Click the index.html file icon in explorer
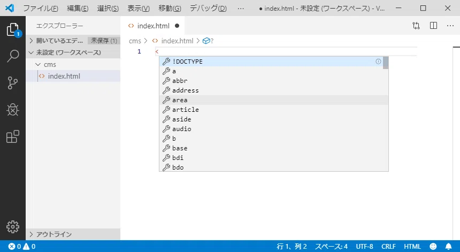The image size is (460, 252). pyautogui.click(x=42, y=77)
